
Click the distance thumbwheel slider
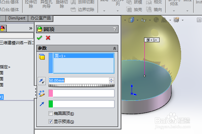coord(81,85)
